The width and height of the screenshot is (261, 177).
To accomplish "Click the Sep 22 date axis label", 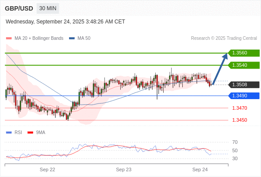I will [x=47, y=169].
